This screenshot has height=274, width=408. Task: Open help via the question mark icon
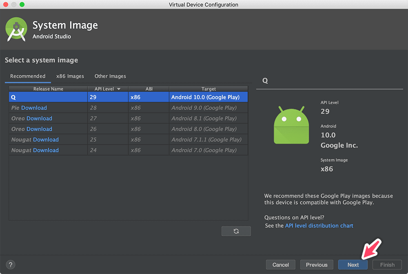[x=11, y=265]
